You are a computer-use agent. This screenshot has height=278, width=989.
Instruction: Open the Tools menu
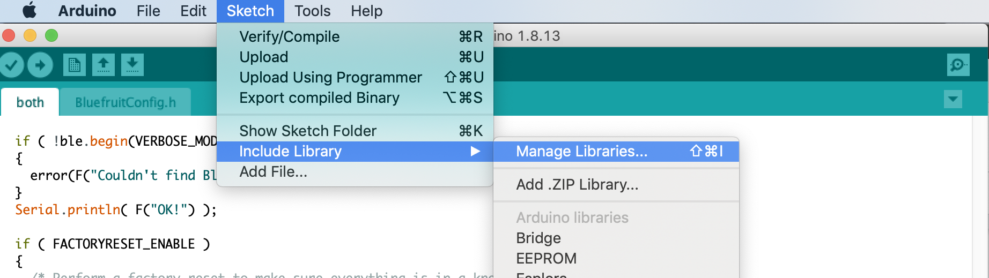[x=312, y=11]
